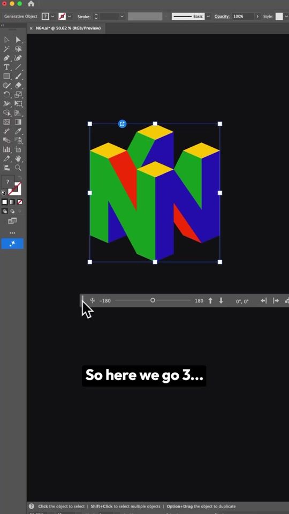Image resolution: width=289 pixels, height=514 pixels.
Task: Select the Type tool
Action: (6, 67)
